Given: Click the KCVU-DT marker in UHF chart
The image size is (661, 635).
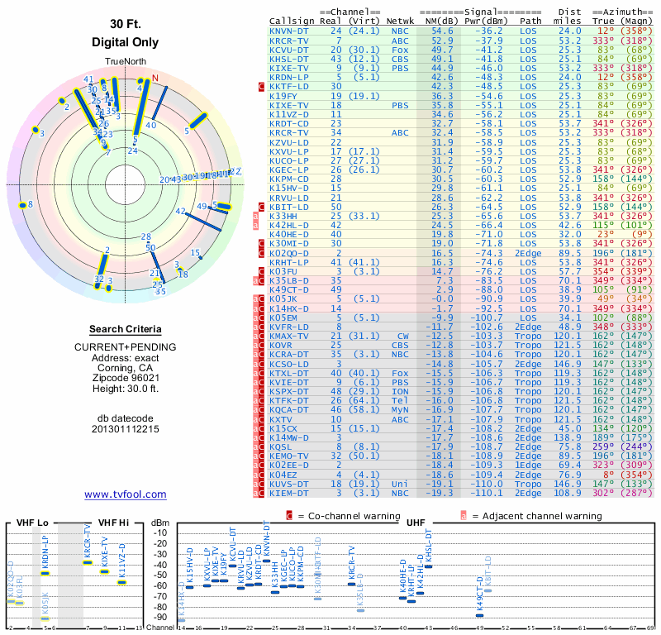Looking at the screenshot, I should pos(232,566).
